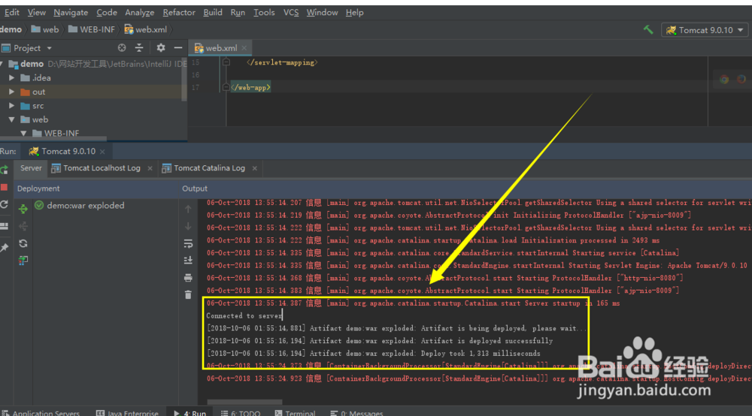Collapse the demo project root node

[2, 64]
